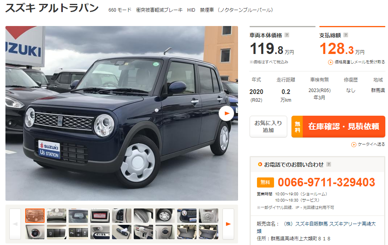This screenshot has height=245, width=388.
Task: Add car to favorites with お気に入り追加
Action: point(268,127)
